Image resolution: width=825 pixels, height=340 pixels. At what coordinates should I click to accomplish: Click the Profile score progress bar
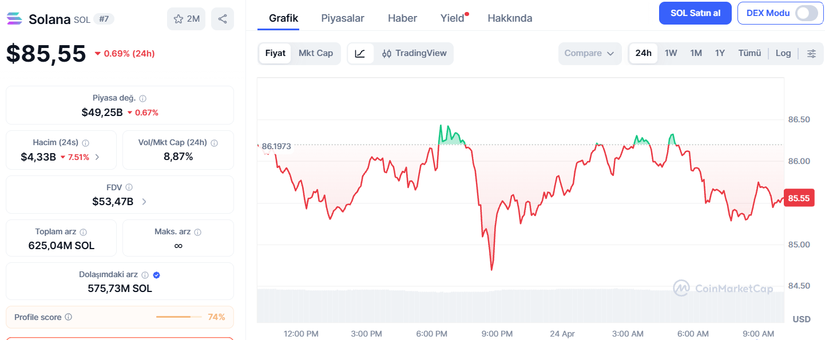(x=179, y=317)
